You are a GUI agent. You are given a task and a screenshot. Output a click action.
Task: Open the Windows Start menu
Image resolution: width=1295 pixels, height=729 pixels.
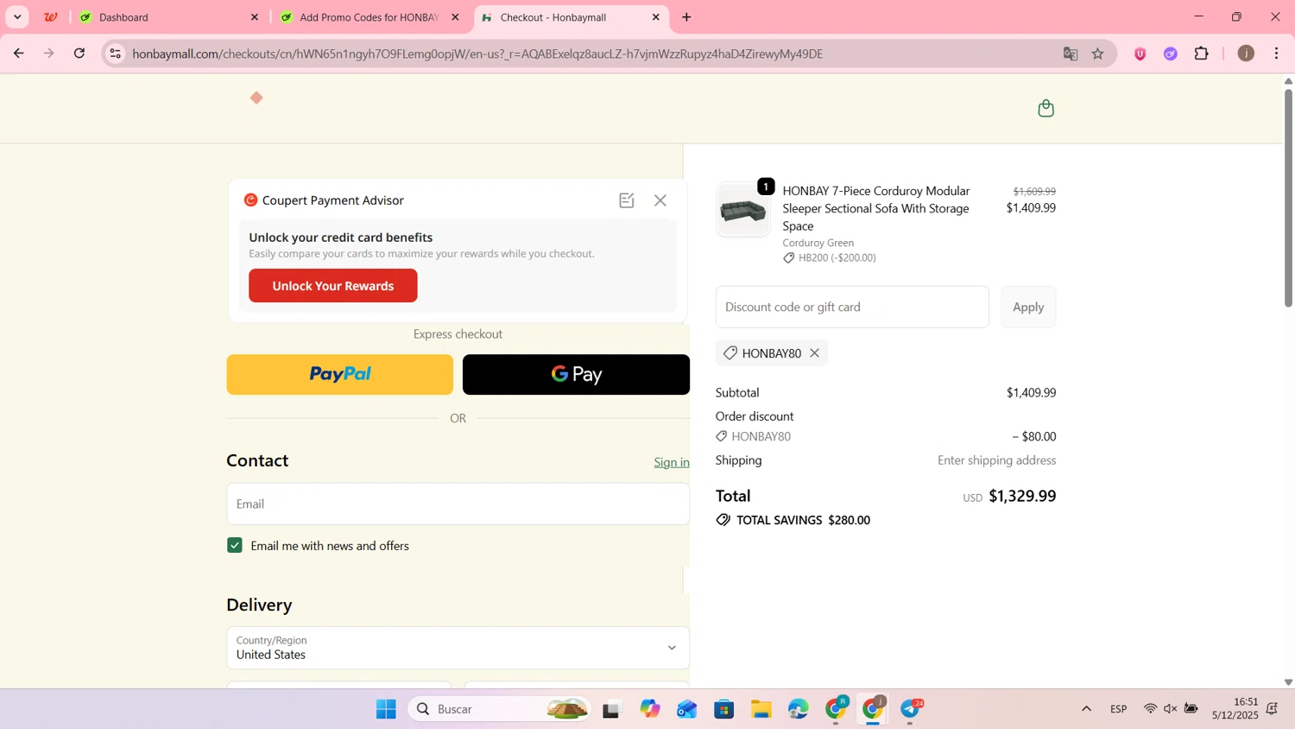tap(386, 709)
